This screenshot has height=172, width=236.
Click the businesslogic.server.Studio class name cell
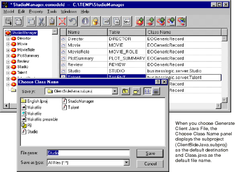(184, 71)
